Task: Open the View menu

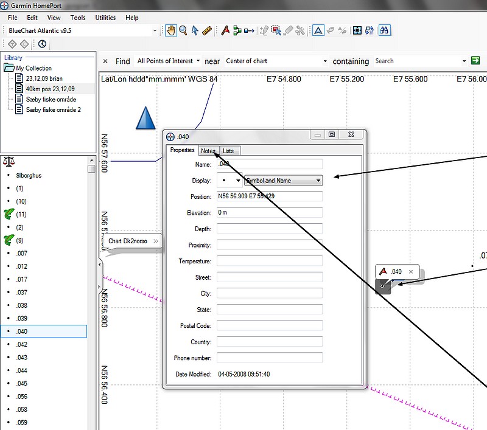Action: coord(54,18)
